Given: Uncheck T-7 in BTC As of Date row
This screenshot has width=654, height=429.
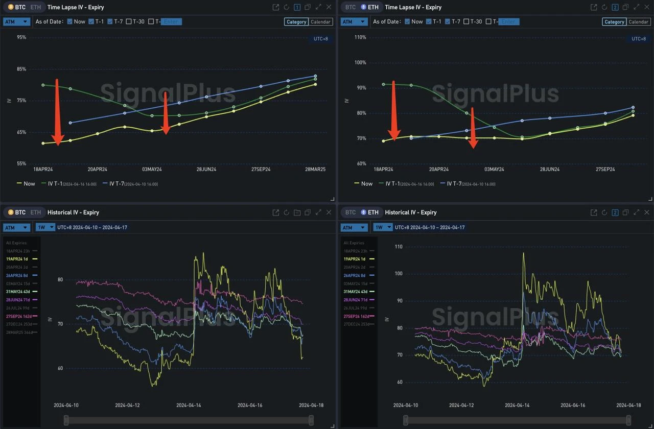Looking at the screenshot, I should pos(109,21).
